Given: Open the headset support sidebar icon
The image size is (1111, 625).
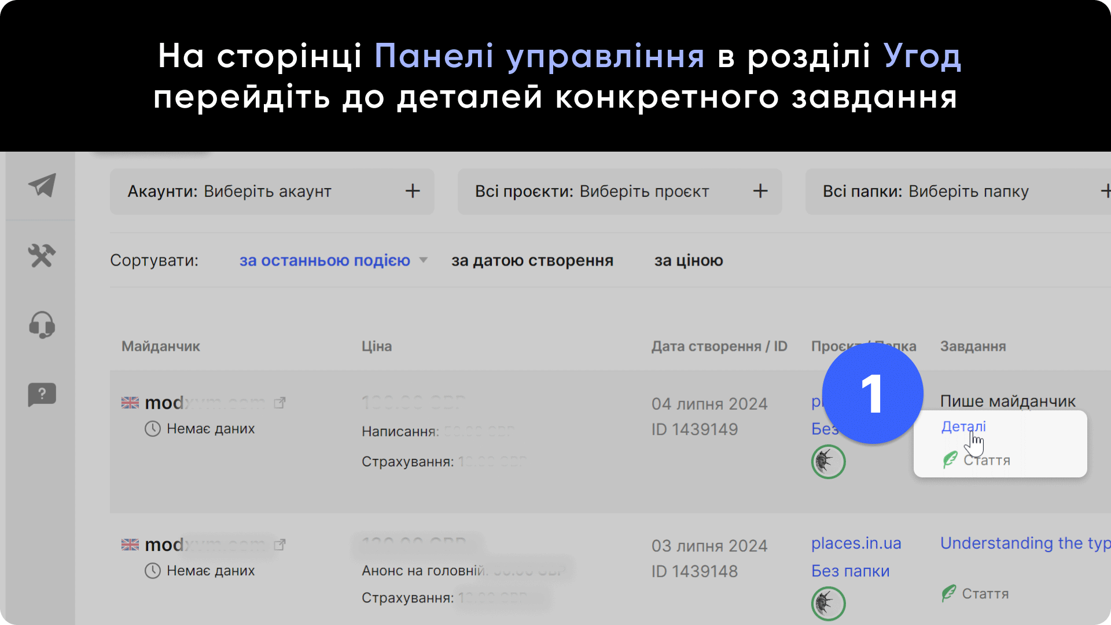Looking at the screenshot, I should click(x=42, y=325).
